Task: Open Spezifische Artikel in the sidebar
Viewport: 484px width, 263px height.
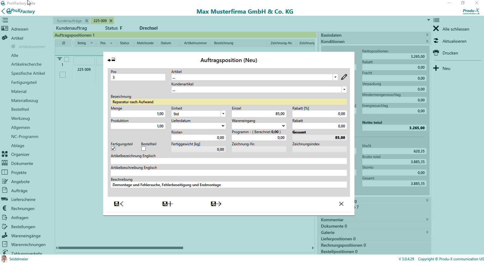Action: (x=28, y=73)
